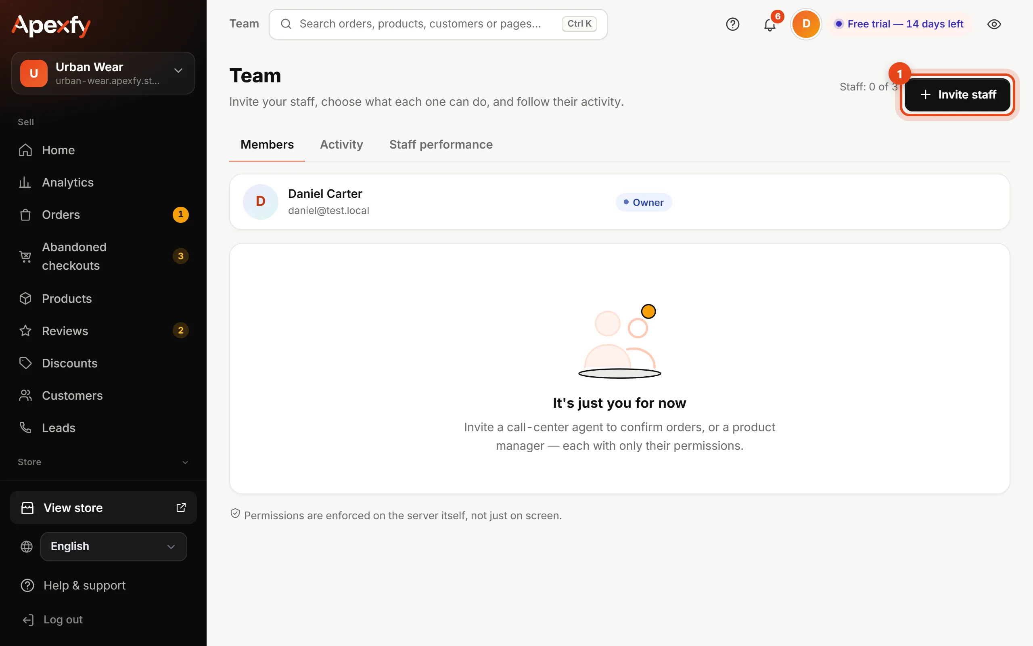
Task: Click the Help & support question icon
Action: (27, 585)
